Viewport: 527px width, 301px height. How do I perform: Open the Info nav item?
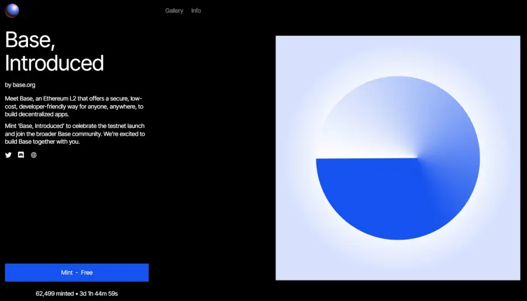pos(196,11)
